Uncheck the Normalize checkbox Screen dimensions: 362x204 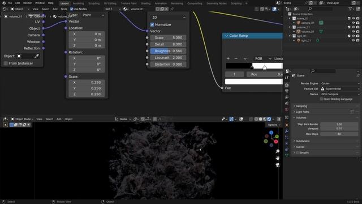[152, 24]
